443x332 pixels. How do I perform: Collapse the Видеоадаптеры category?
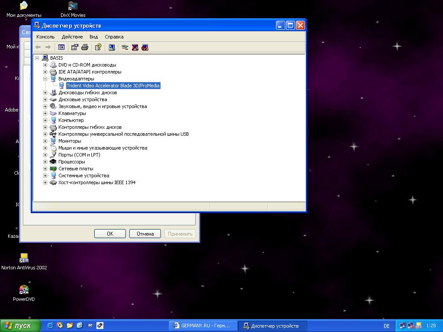point(45,79)
